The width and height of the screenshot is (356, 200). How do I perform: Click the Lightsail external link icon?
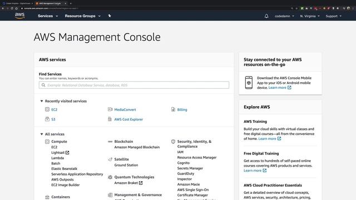[x=67, y=153]
